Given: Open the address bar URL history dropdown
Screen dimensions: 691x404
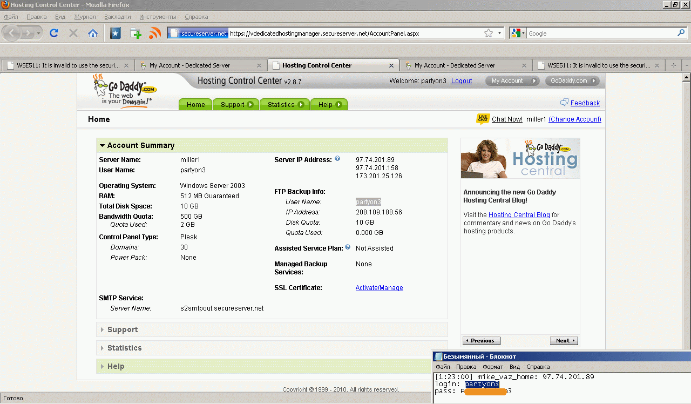Looking at the screenshot, I should tap(500, 33).
